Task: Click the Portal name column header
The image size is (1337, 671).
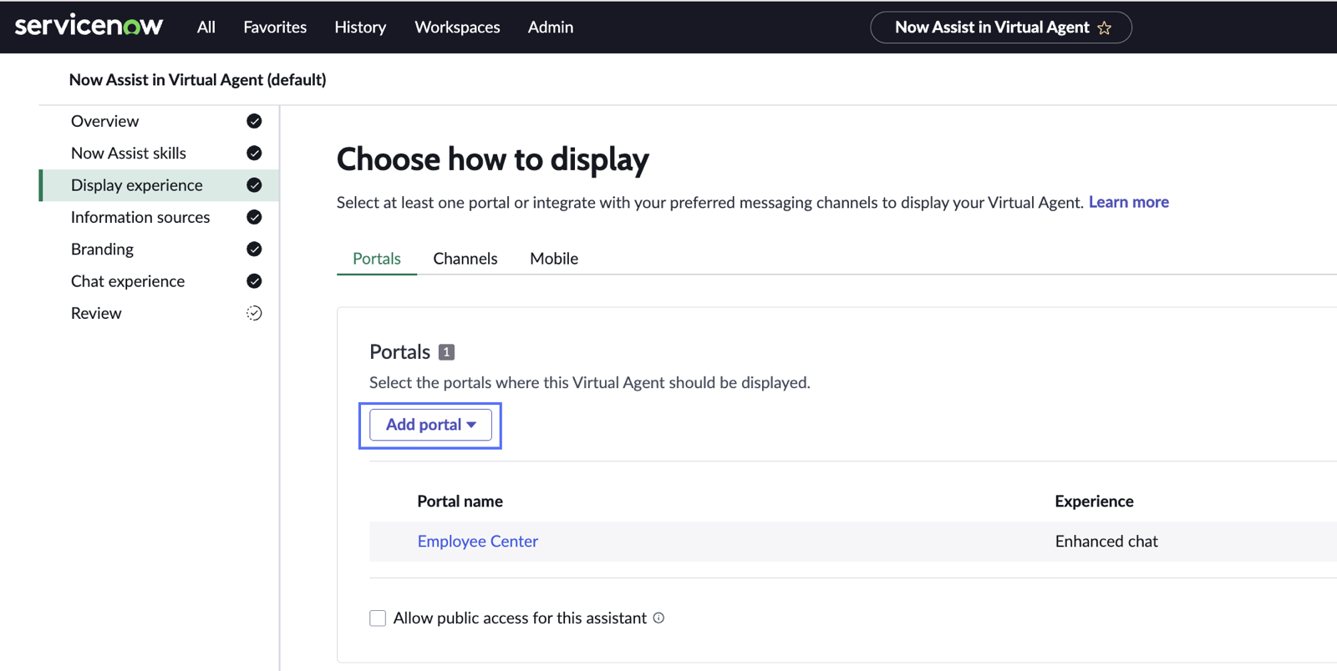Action: (460, 501)
